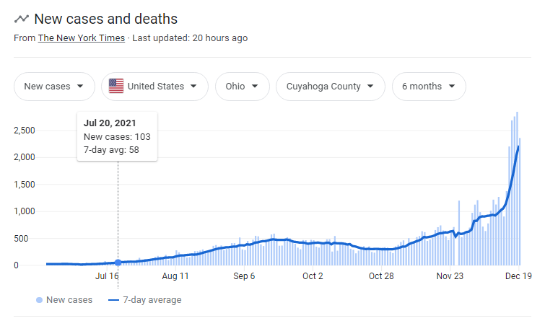Image resolution: width=558 pixels, height=326 pixels.
Task: Open The New York Times source link
Action: 82,38
